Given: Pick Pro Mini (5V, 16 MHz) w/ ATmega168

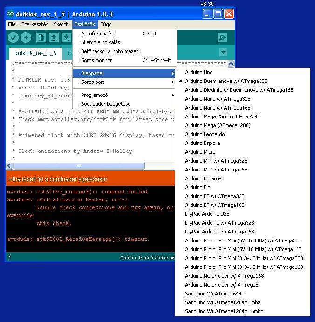Looking at the screenshot, I should pyautogui.click(x=242, y=249).
